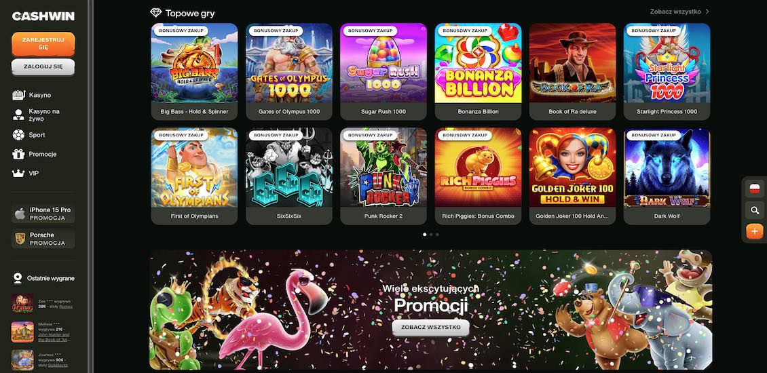
Task: Open the Polish flag language selector
Action: coord(755,189)
